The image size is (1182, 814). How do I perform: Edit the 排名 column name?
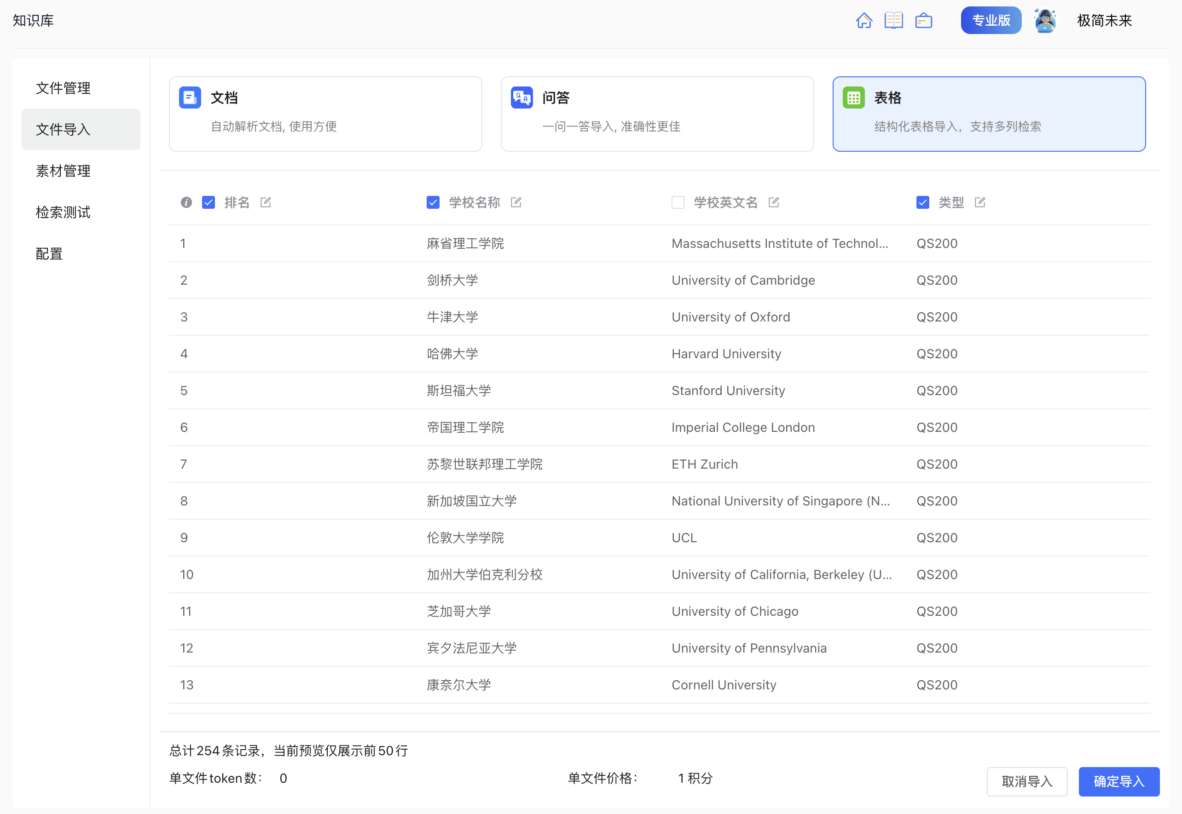pyautogui.click(x=266, y=202)
